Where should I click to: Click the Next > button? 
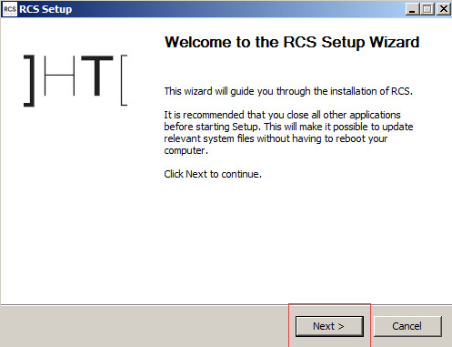(x=329, y=326)
